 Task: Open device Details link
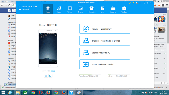(x=53, y=71)
